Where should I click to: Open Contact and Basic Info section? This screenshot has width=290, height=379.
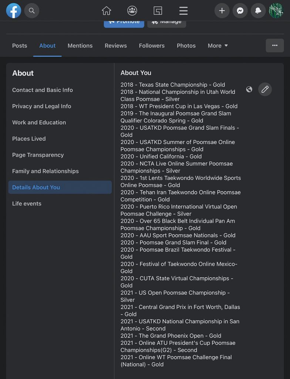click(43, 90)
